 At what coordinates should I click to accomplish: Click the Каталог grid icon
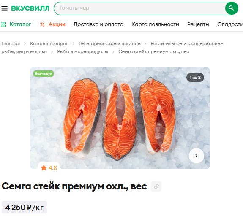coord(3,24)
